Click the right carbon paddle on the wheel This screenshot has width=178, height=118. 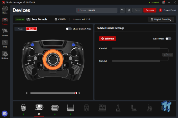tap(76, 69)
